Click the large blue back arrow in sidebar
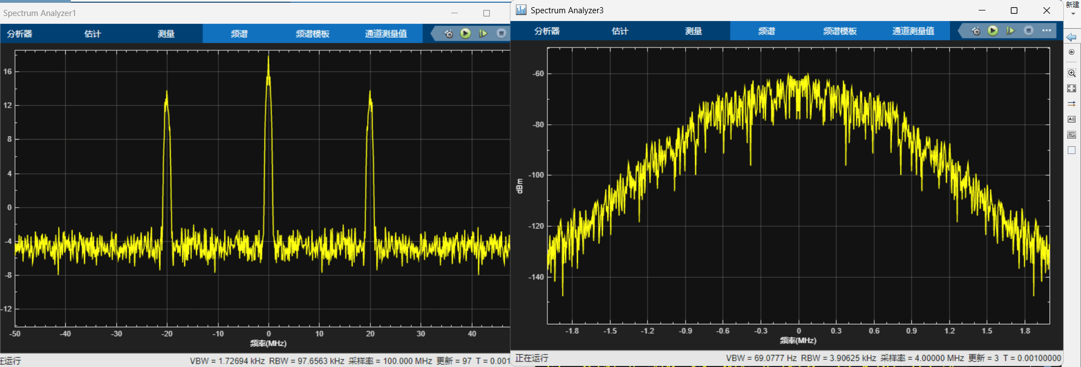The image size is (1081, 367). pyautogui.click(x=1072, y=37)
